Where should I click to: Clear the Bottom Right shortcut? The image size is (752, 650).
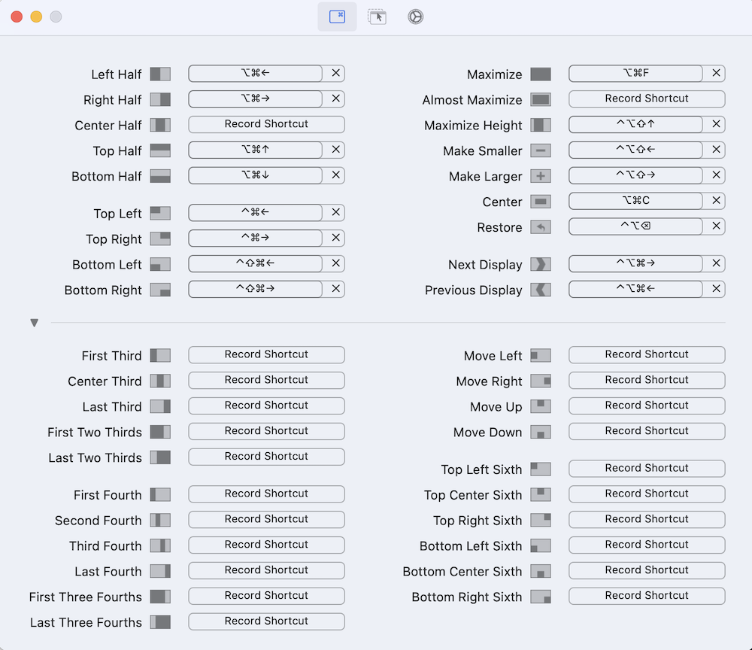335,288
